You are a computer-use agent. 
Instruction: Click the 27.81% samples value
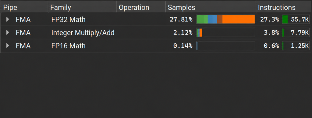click(181, 19)
